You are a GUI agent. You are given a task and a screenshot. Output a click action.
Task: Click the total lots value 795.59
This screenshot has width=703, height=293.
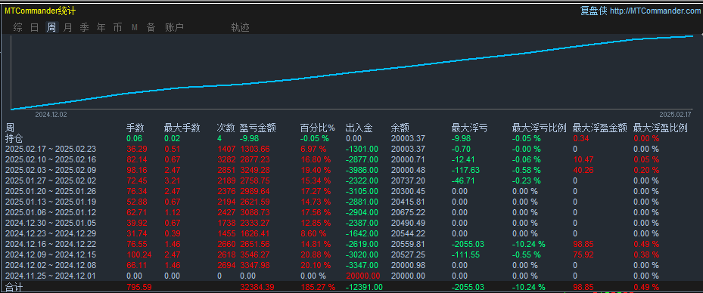tap(139, 287)
